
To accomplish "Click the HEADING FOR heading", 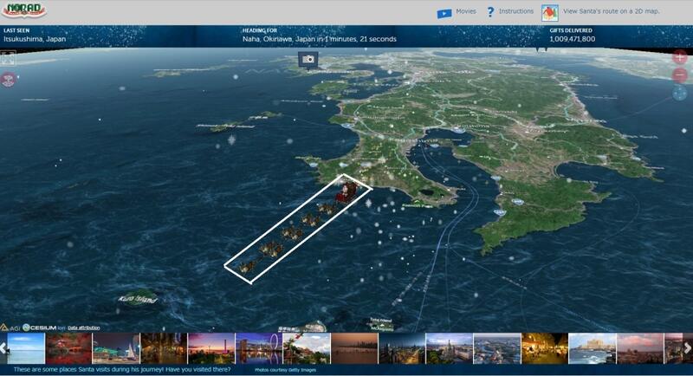I will pos(259,30).
